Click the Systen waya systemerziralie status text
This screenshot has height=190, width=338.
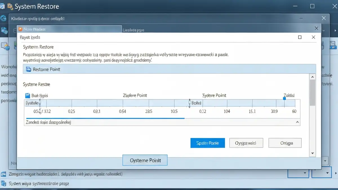(39, 183)
